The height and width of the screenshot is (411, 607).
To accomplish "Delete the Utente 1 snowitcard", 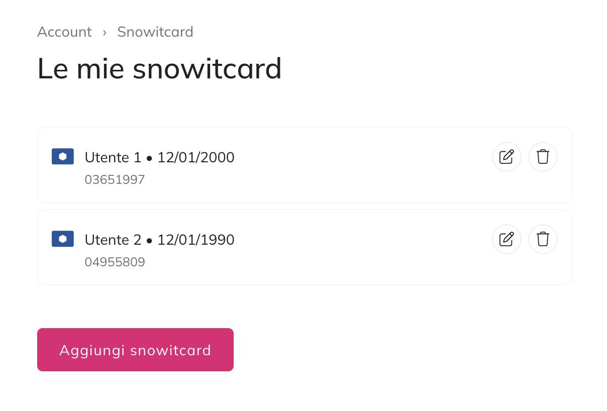I will point(543,157).
